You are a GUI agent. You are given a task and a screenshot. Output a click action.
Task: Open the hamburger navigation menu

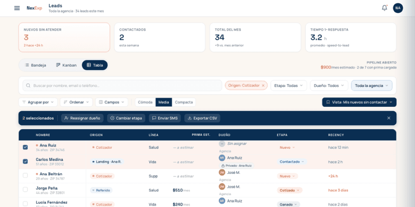[17, 8]
